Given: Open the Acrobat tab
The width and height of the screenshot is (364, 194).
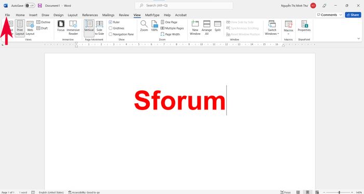Looking at the screenshot, I should [180, 15].
